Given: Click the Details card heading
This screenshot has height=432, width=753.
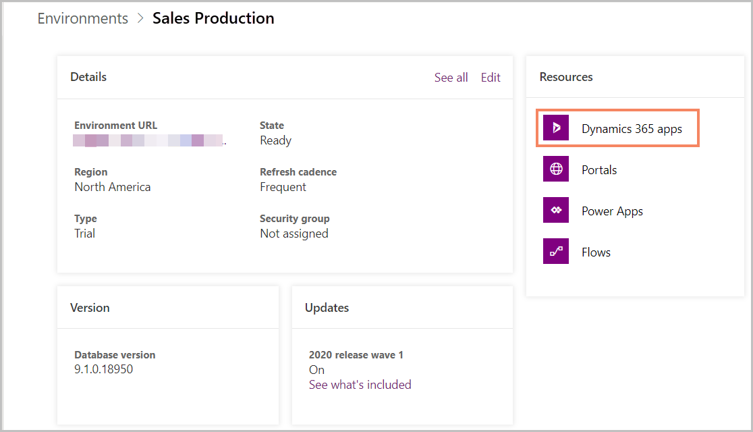Looking at the screenshot, I should (x=88, y=77).
